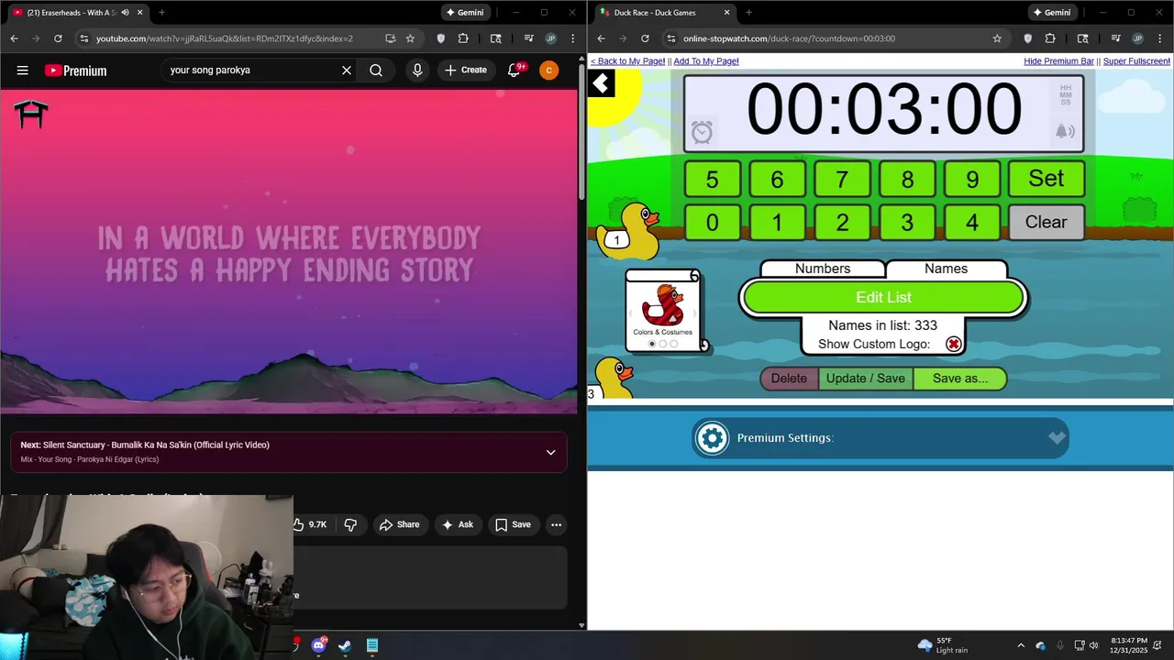View site info for online-stopwatch.com
This screenshot has width=1174, height=660.
coord(671,38)
